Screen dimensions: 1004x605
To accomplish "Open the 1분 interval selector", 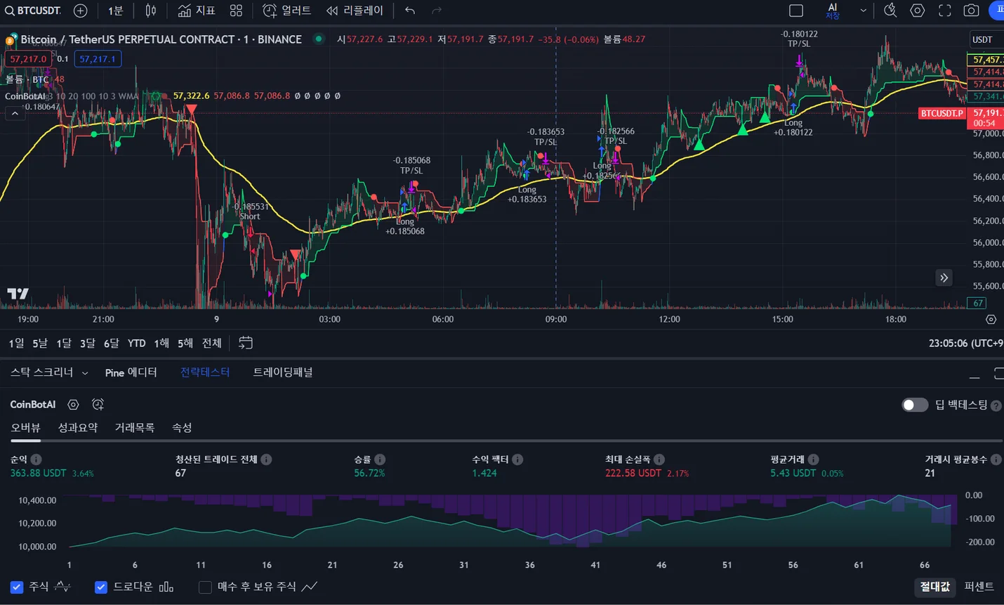I will click(x=115, y=11).
